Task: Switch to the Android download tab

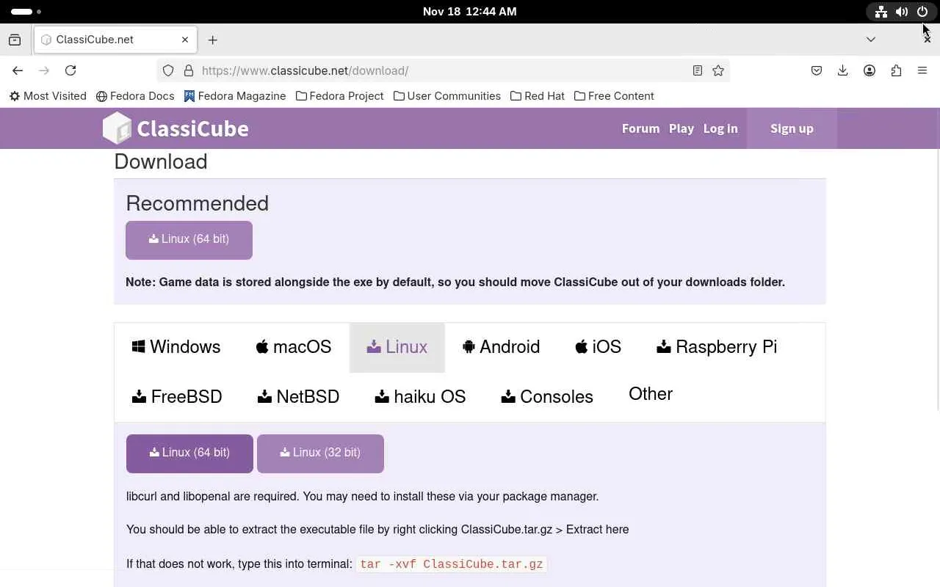Action: click(x=501, y=347)
